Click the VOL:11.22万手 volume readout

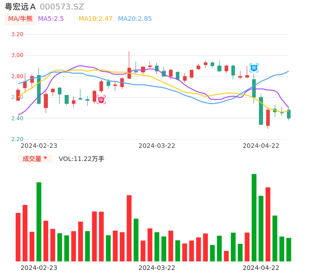tap(81, 159)
